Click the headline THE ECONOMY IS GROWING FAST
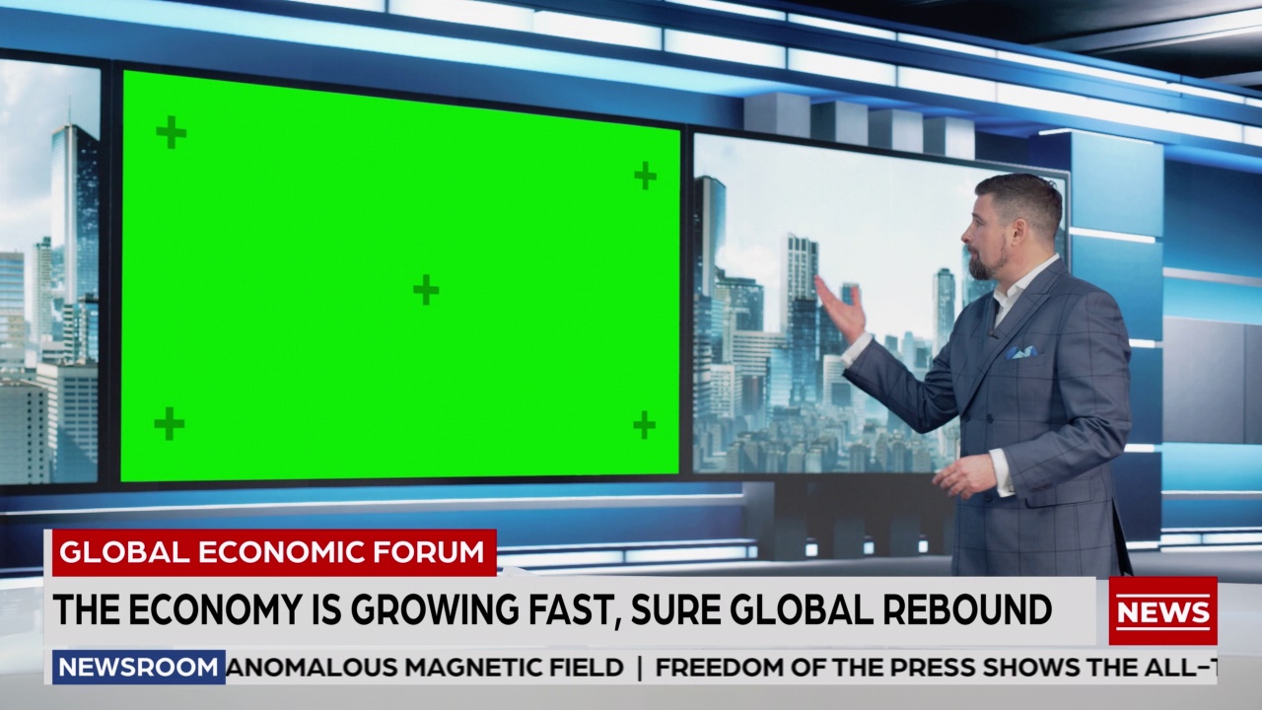The height and width of the screenshot is (710, 1262). pyautogui.click(x=334, y=610)
